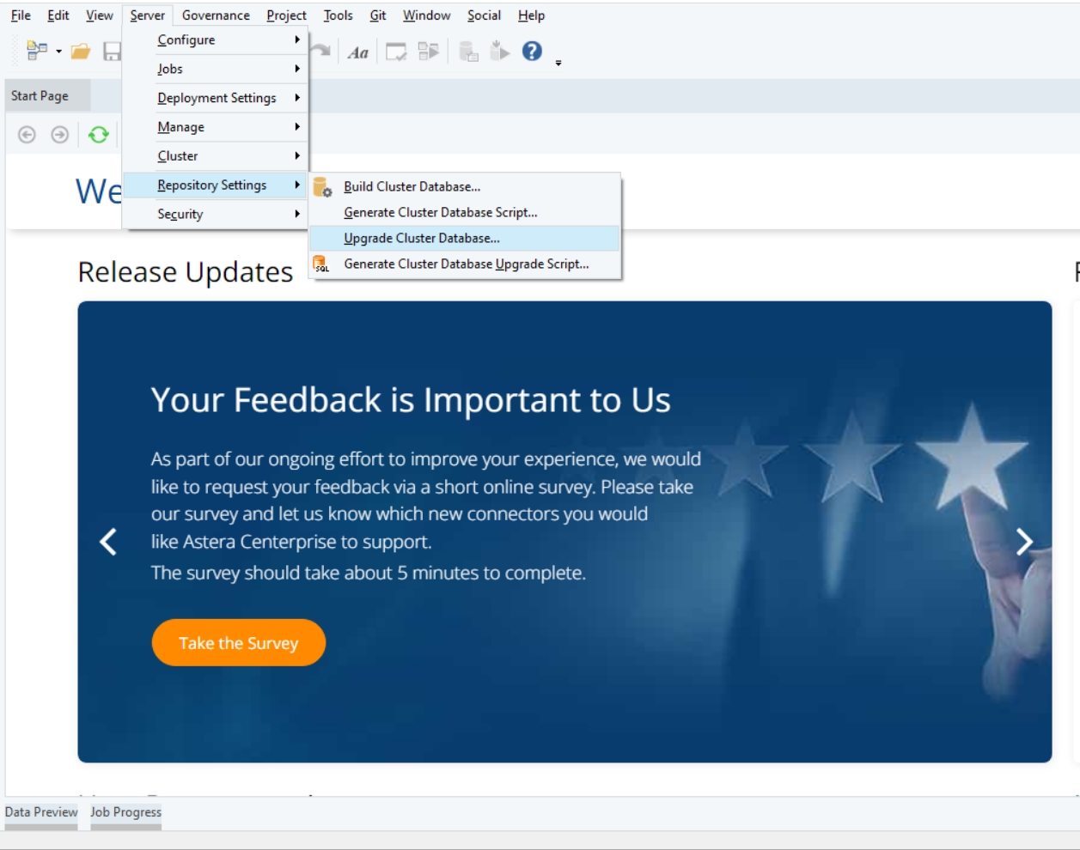
Task: Click the redo arrow toolbar icon
Action: (320, 52)
